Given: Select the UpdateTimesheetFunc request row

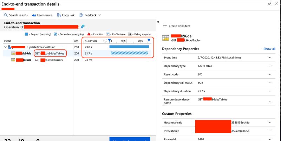Looking at the screenshot, I should tap(77, 47).
